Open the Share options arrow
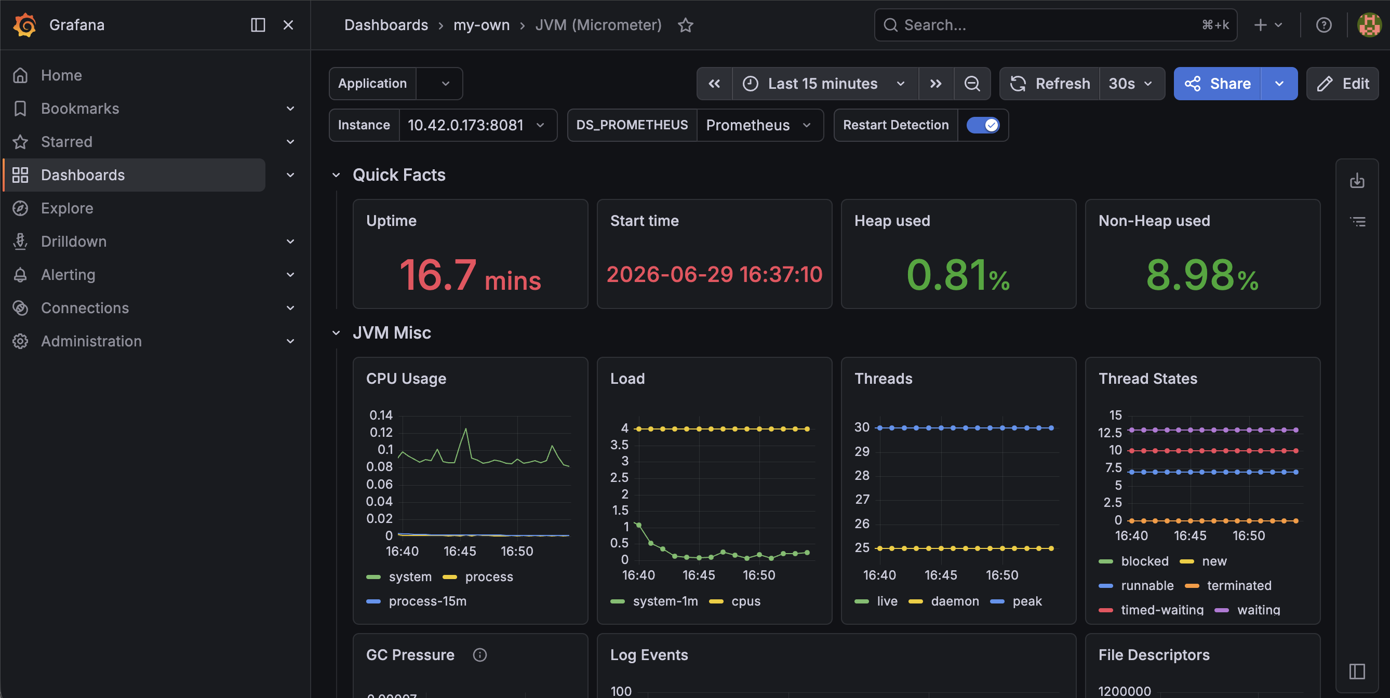 tap(1279, 84)
